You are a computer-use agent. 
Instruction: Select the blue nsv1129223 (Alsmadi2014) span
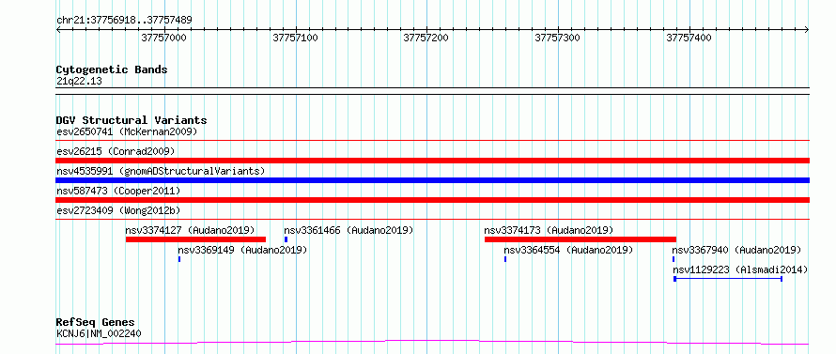click(728, 279)
